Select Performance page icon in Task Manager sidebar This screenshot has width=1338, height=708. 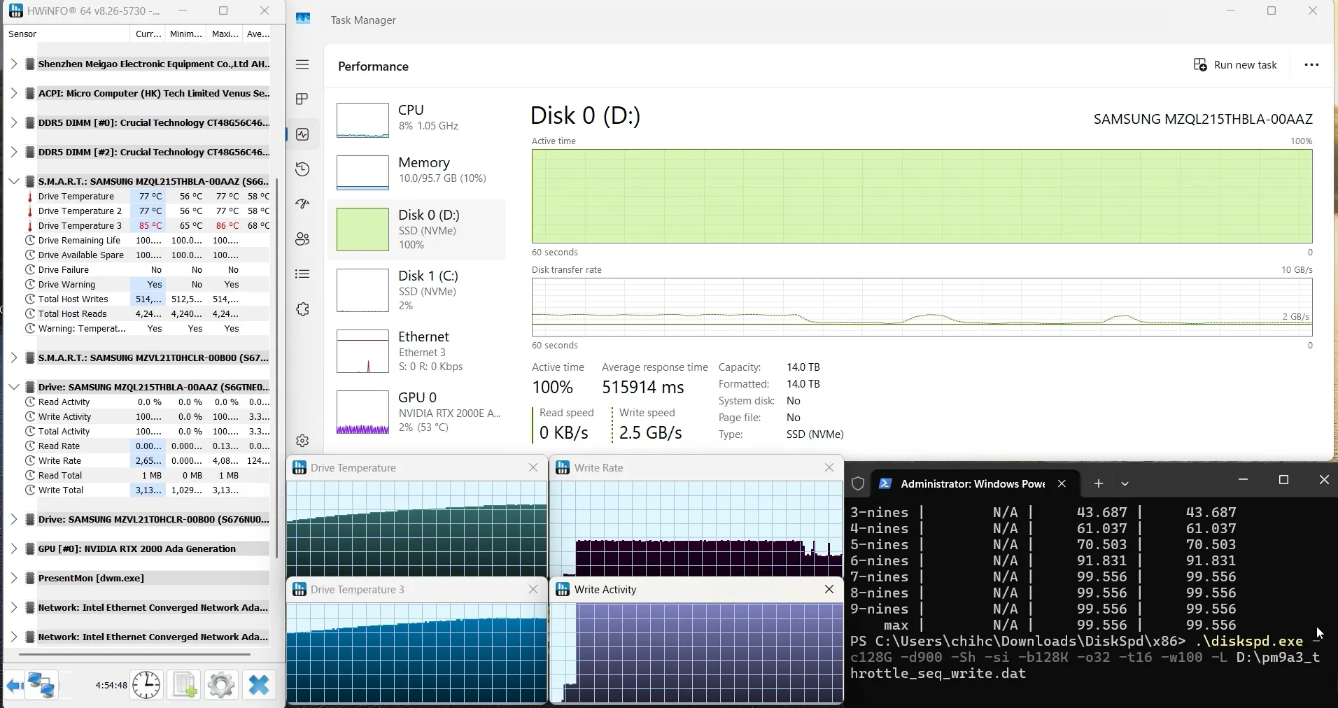tap(302, 134)
